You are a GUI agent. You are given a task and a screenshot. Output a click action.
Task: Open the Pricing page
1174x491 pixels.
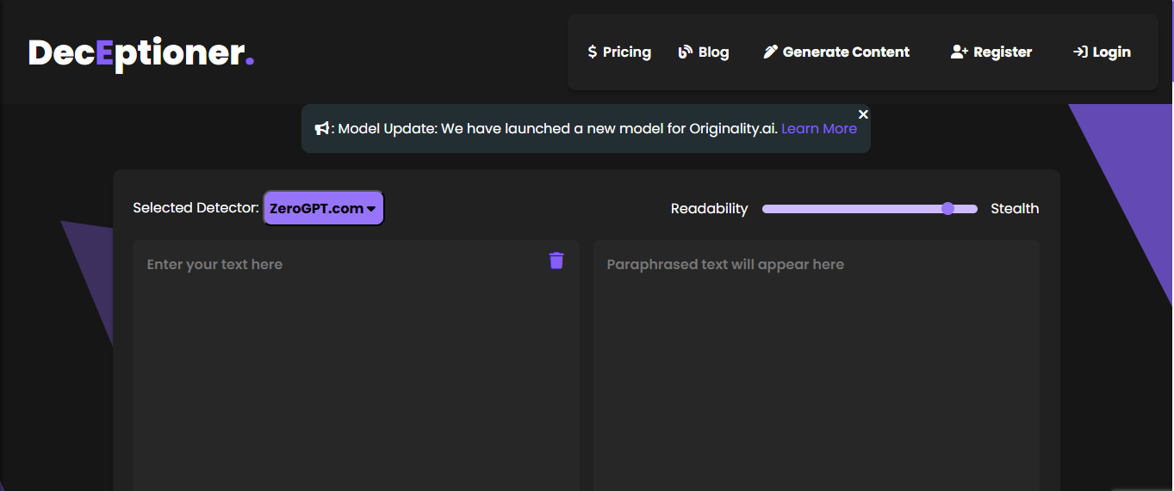point(626,52)
